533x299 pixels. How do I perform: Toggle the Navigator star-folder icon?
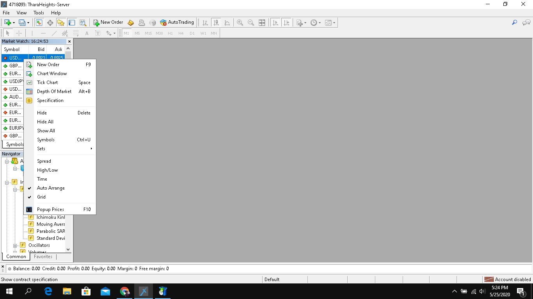pyautogui.click(x=60, y=23)
